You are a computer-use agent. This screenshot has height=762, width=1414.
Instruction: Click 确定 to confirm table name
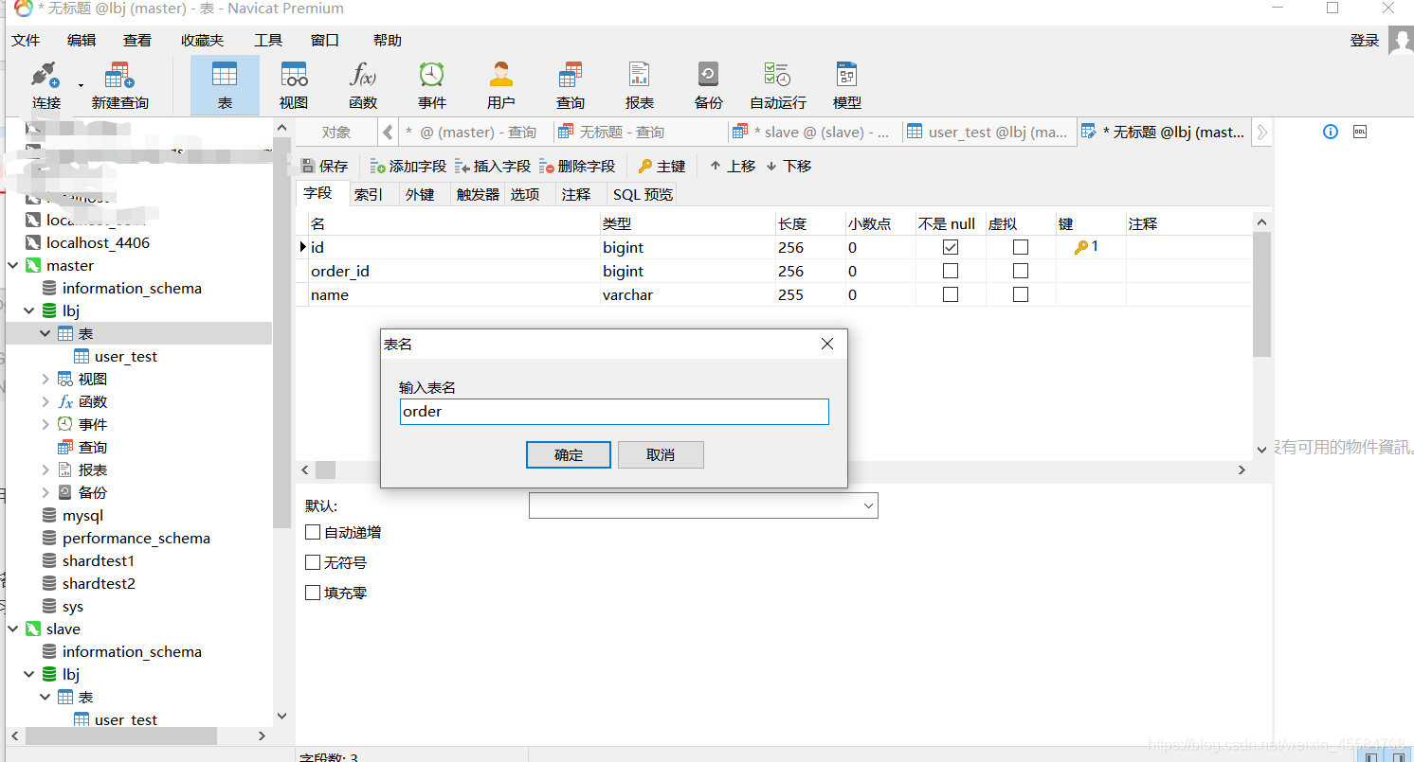(569, 454)
